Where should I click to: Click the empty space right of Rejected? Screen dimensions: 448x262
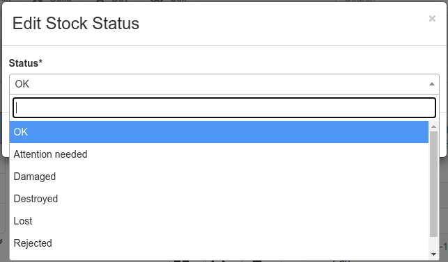[x=240, y=243]
